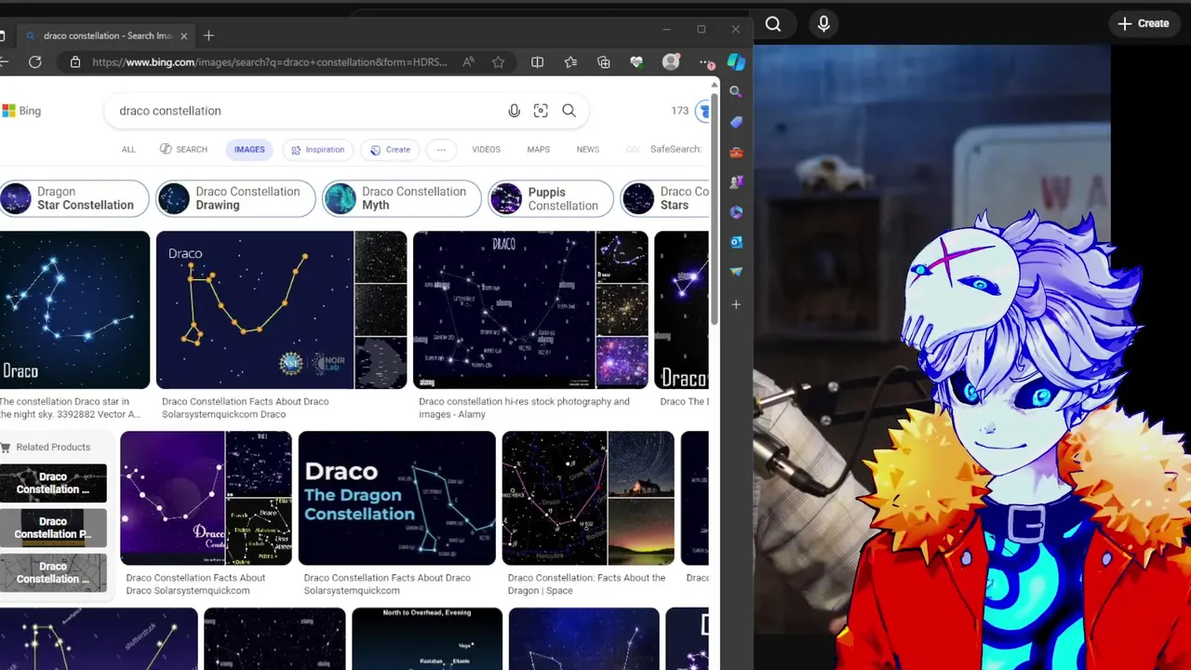
Task: Open Browser essentials heart icon
Action: tap(636, 62)
